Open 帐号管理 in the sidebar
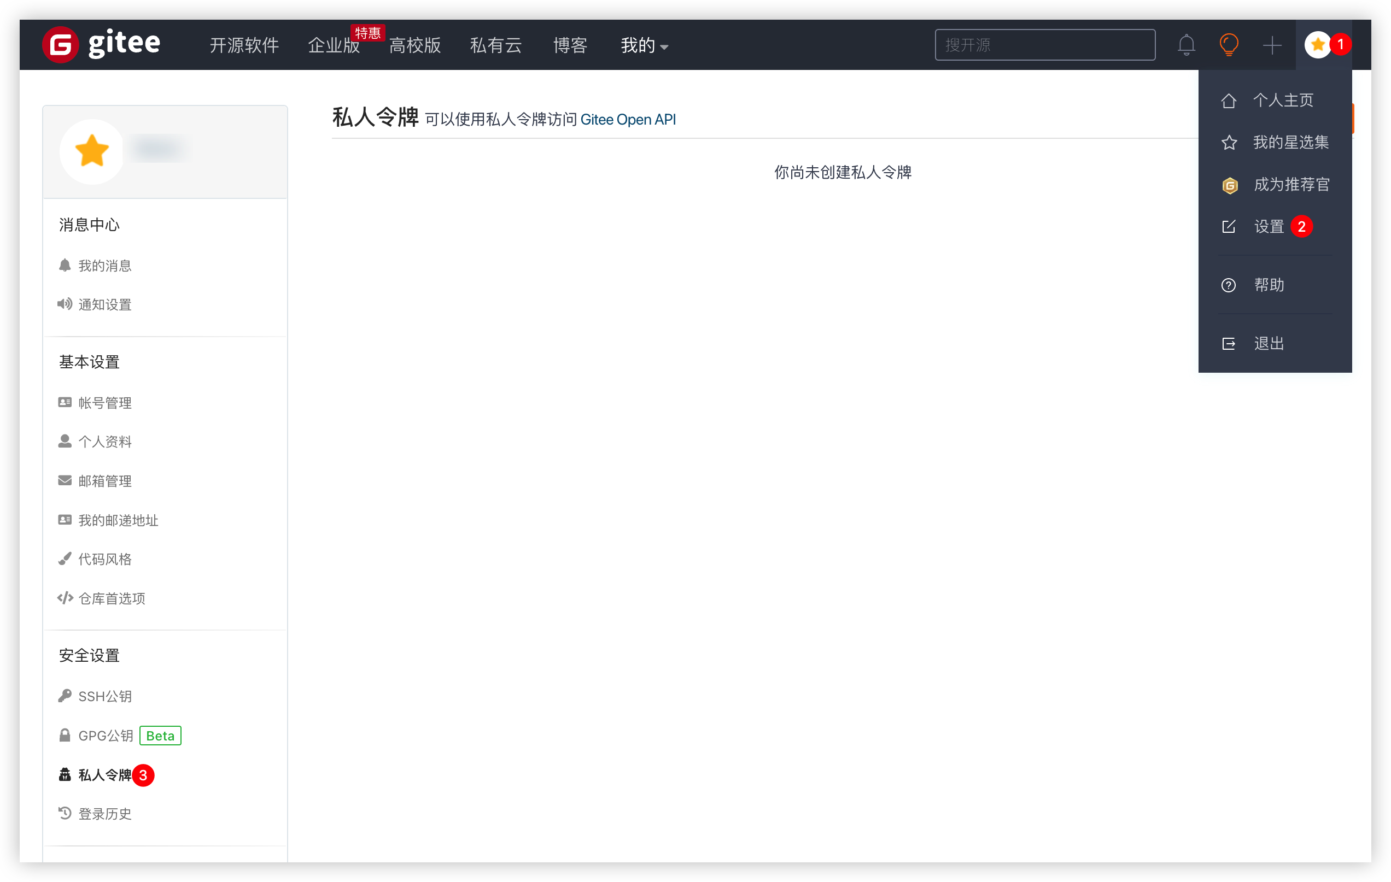 [x=104, y=403]
